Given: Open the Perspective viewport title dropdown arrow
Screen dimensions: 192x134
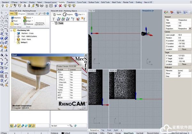Looking at the screenshot, I should pos(153,11).
